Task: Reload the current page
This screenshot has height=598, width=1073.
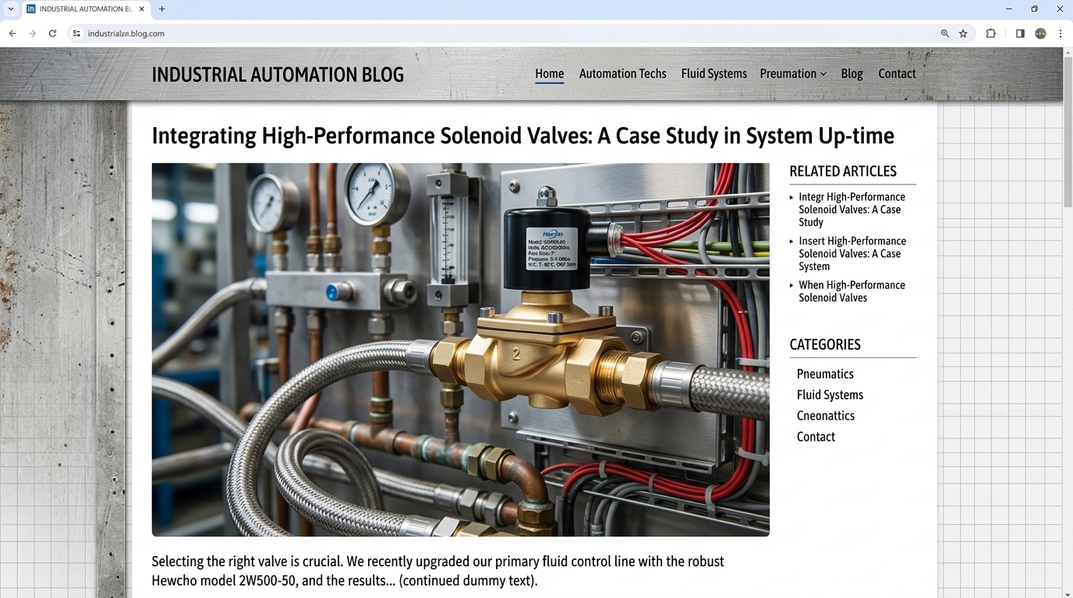Action: (52, 33)
